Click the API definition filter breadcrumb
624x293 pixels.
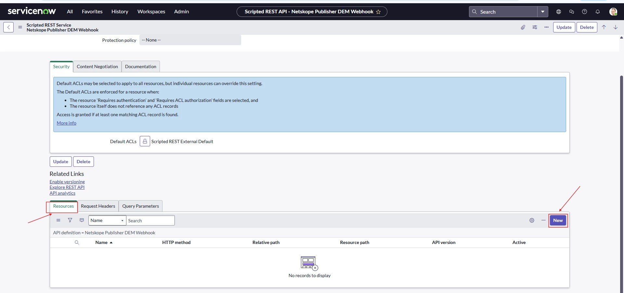tap(104, 233)
